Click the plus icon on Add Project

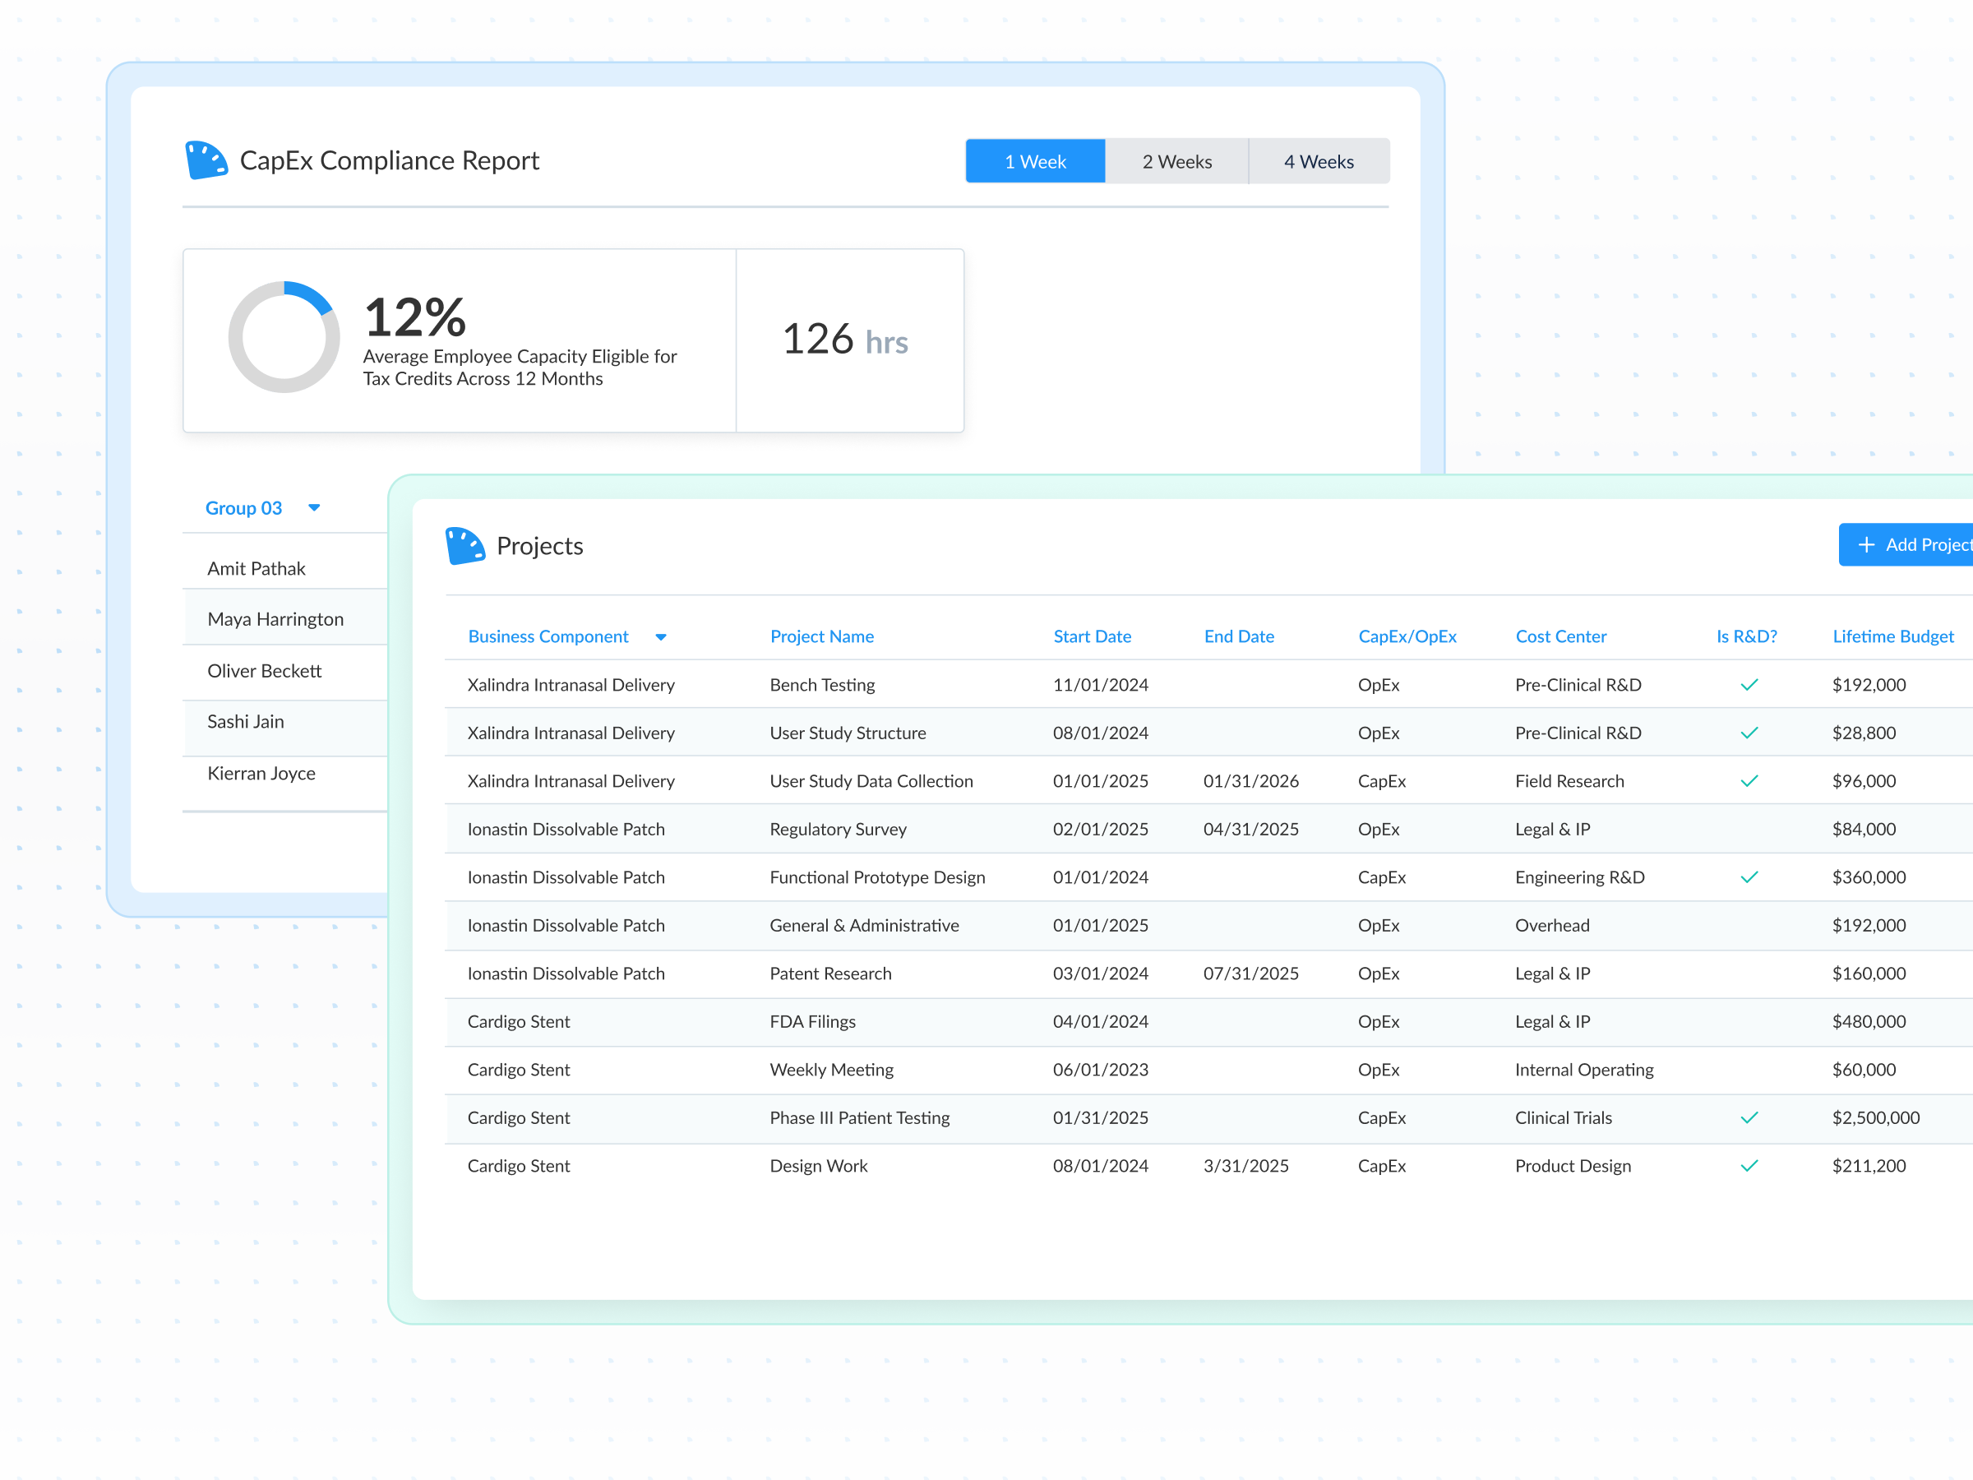1866,544
